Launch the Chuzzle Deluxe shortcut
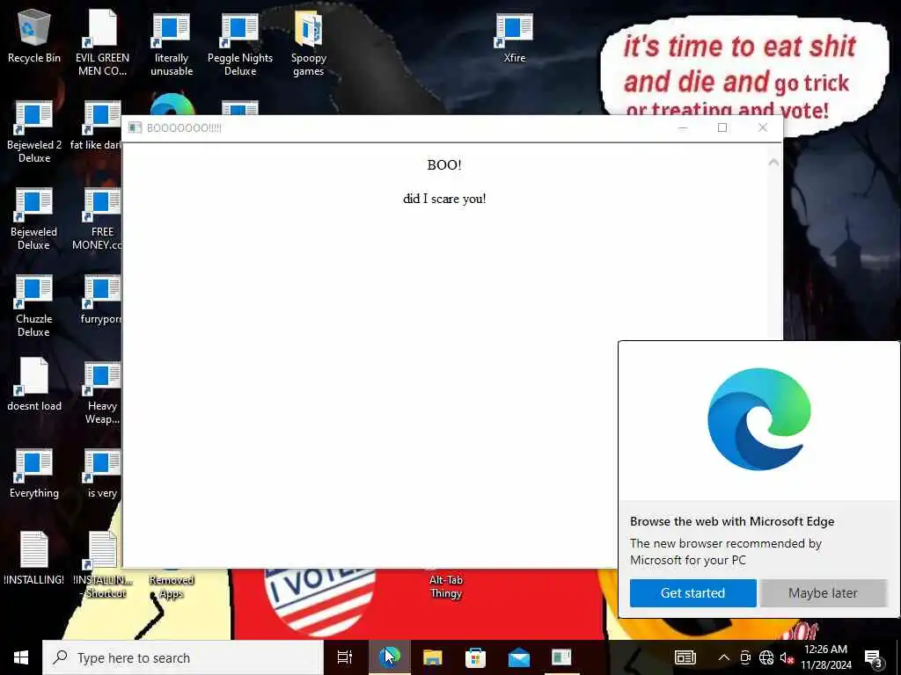Screen dimensions: 901x675 point(34,306)
